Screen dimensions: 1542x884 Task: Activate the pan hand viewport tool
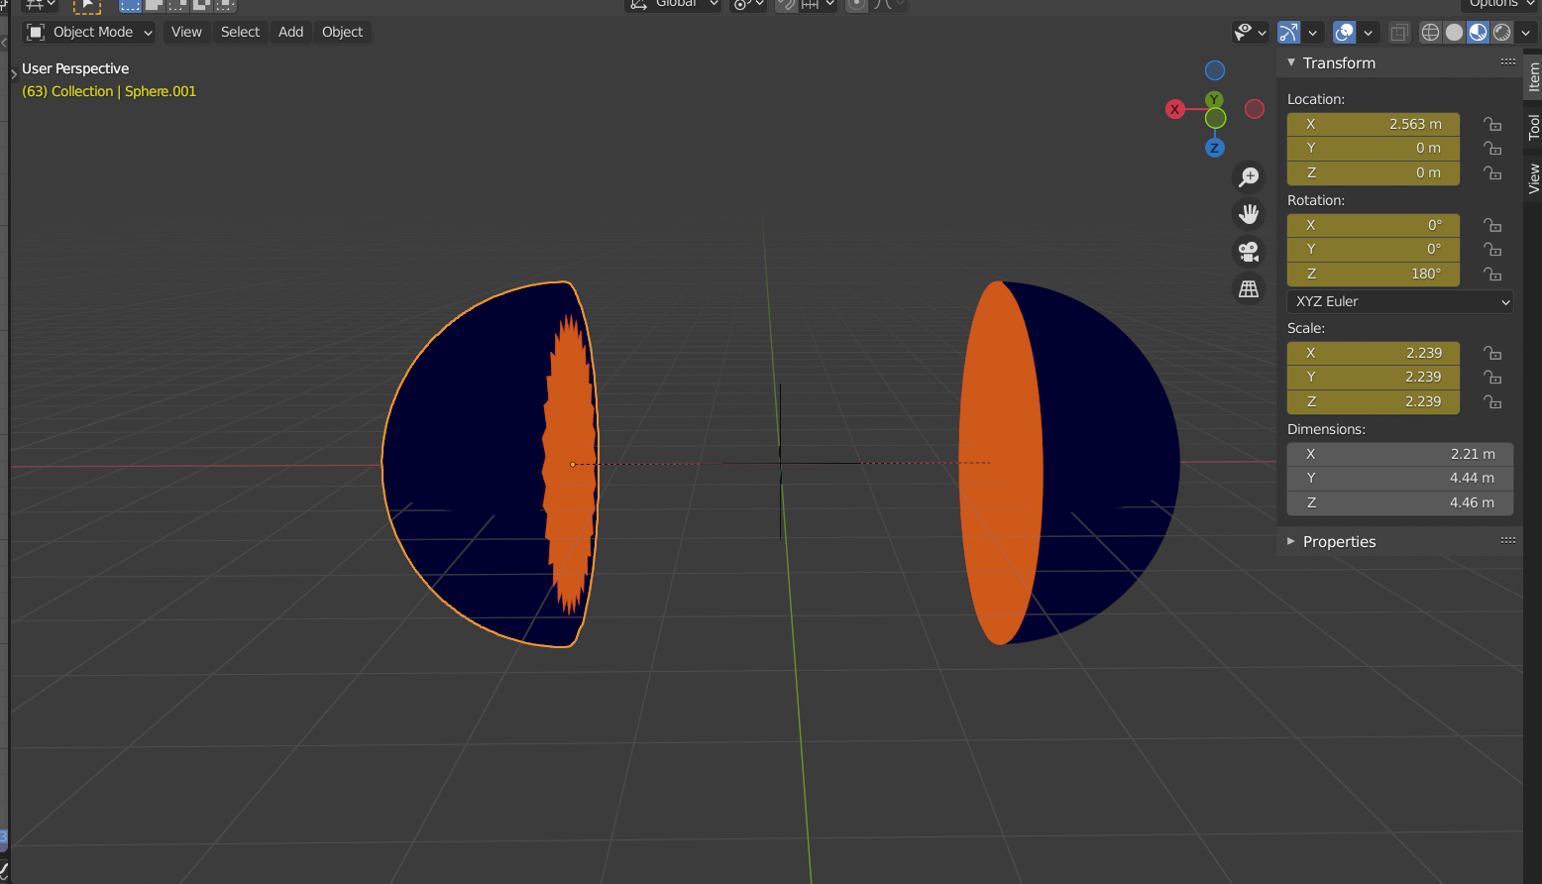1249,214
